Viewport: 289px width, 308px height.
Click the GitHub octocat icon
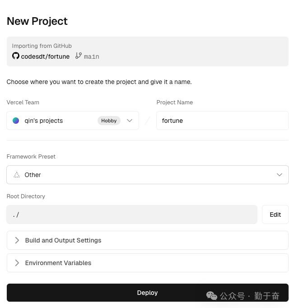click(x=16, y=56)
